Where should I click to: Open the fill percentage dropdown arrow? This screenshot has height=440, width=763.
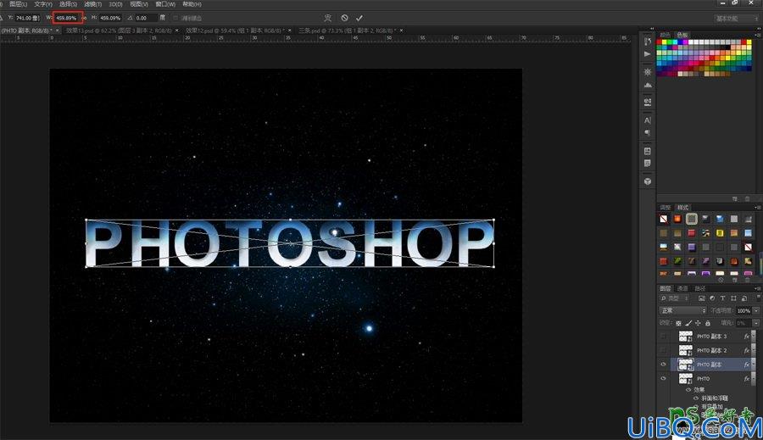[x=756, y=323]
